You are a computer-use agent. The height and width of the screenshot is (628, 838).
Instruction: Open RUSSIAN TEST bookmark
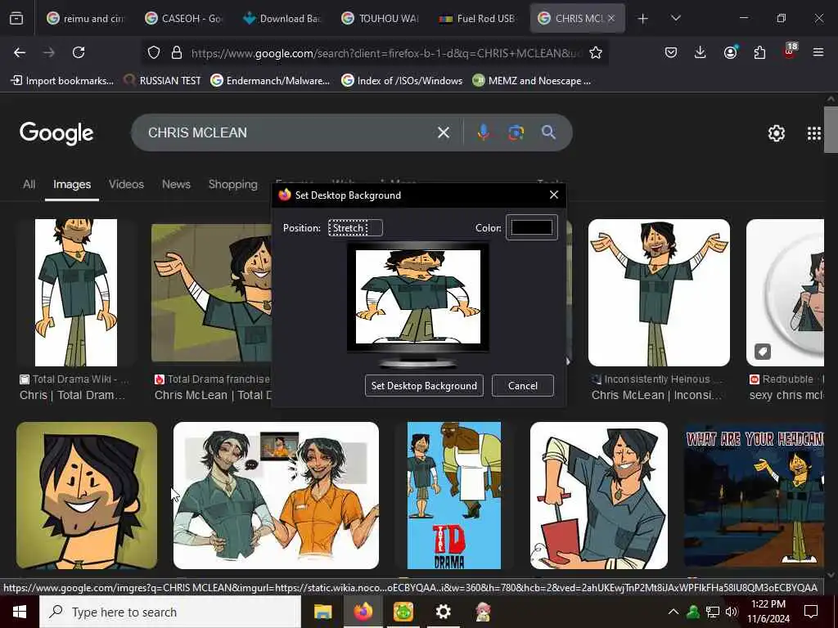(x=162, y=81)
